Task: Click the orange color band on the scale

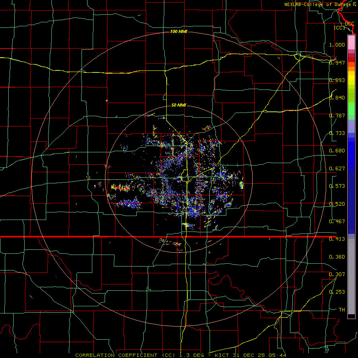Action: pyautogui.click(x=351, y=69)
